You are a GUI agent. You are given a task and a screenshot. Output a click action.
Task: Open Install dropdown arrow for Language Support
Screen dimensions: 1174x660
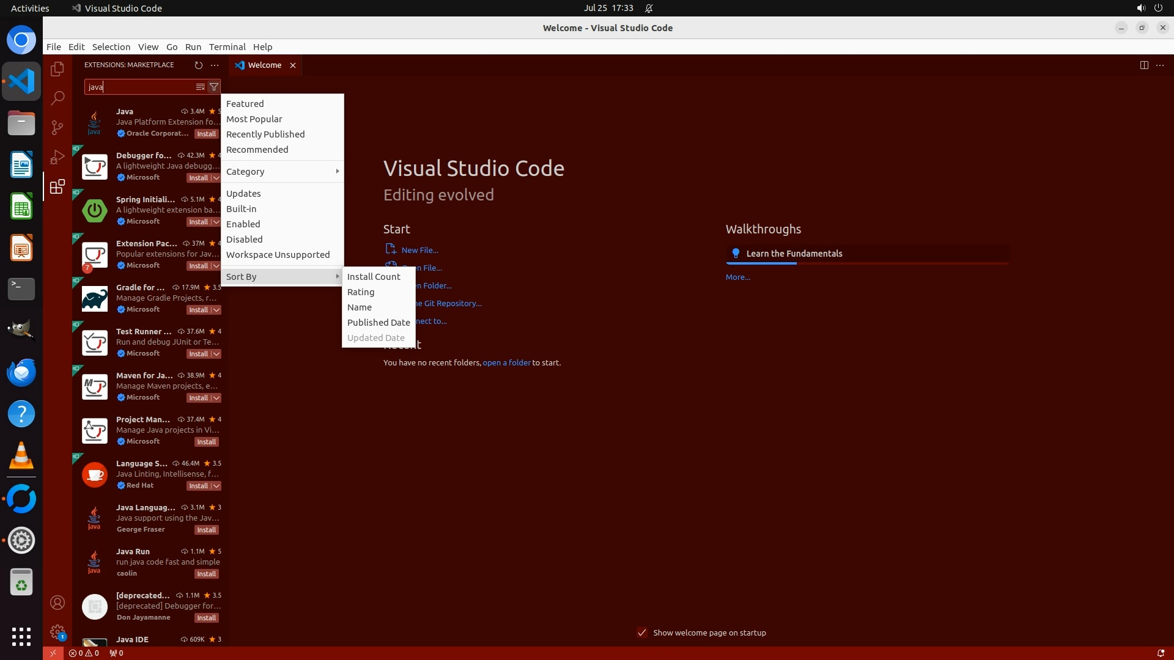click(x=216, y=486)
